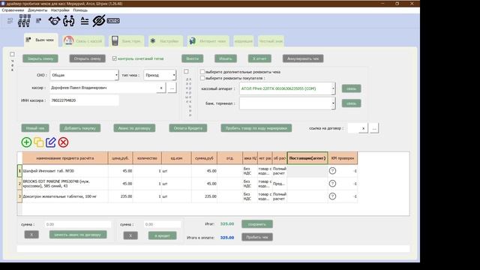Click the 'Закрыть смену' button

pos(40,58)
